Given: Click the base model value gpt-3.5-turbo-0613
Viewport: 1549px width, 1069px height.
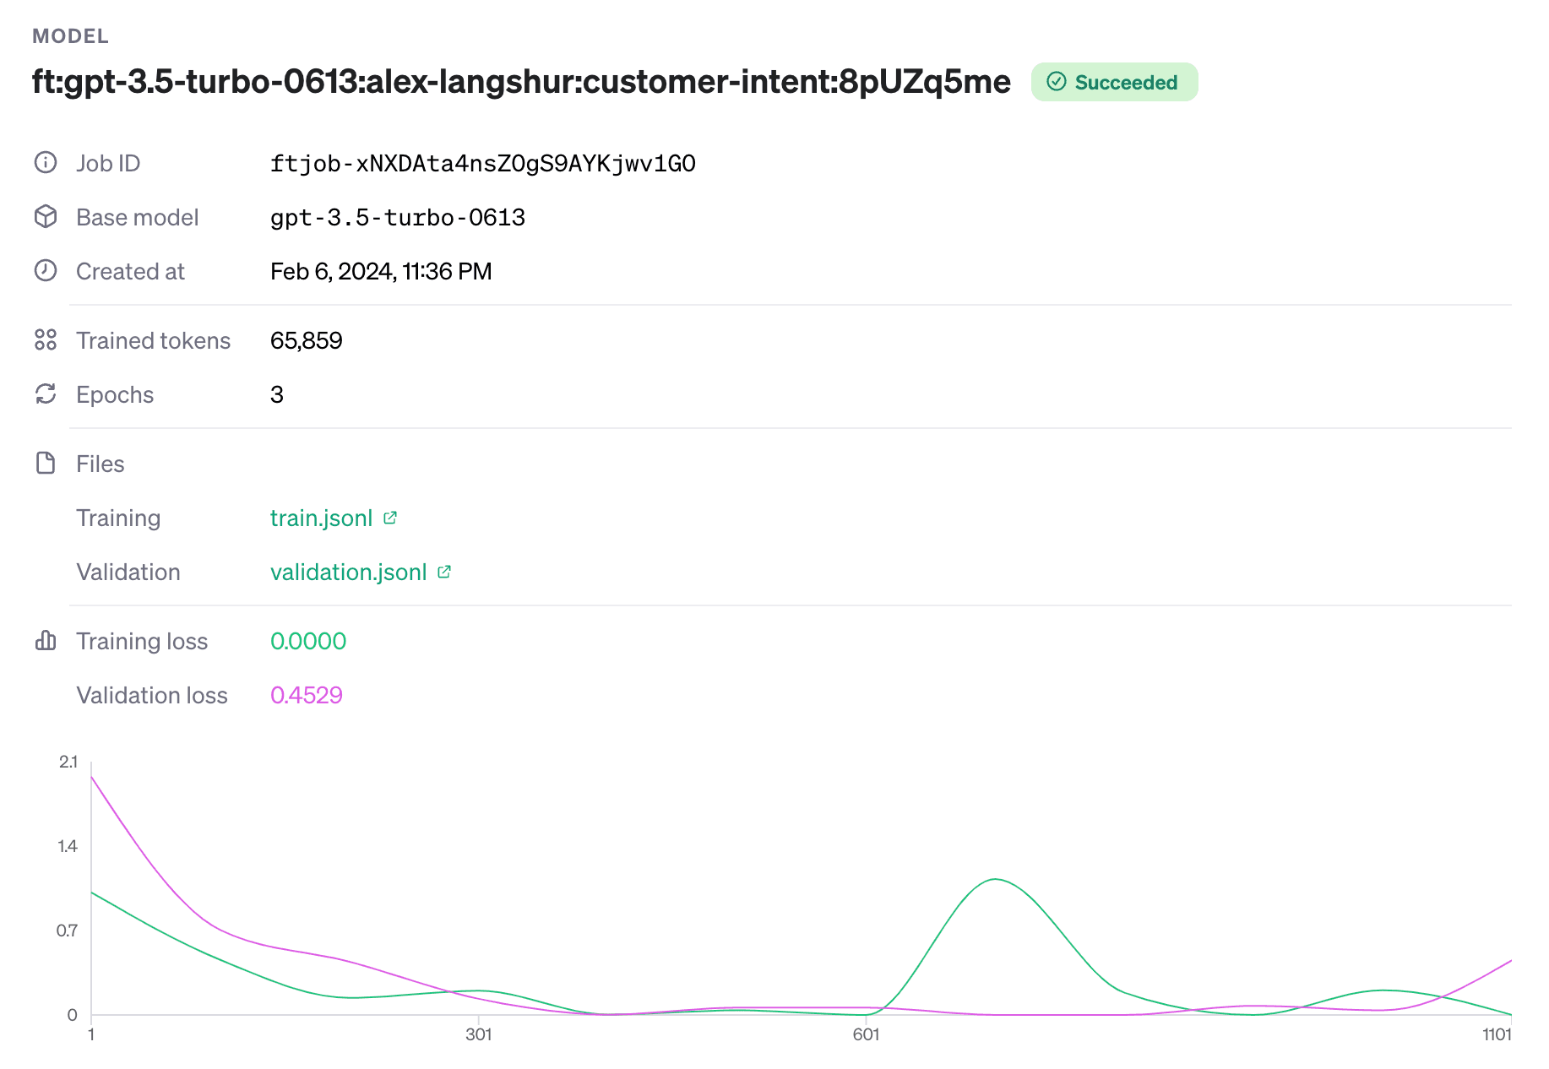Looking at the screenshot, I should coord(397,218).
